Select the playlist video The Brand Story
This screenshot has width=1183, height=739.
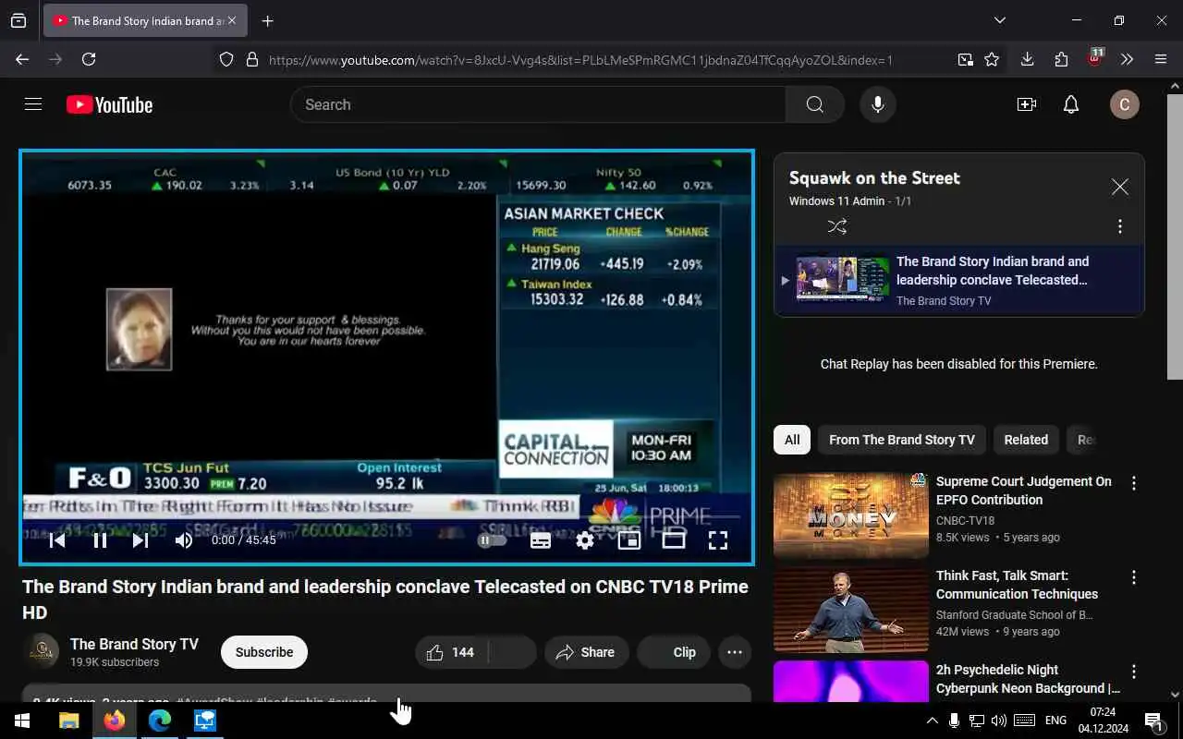click(959, 281)
